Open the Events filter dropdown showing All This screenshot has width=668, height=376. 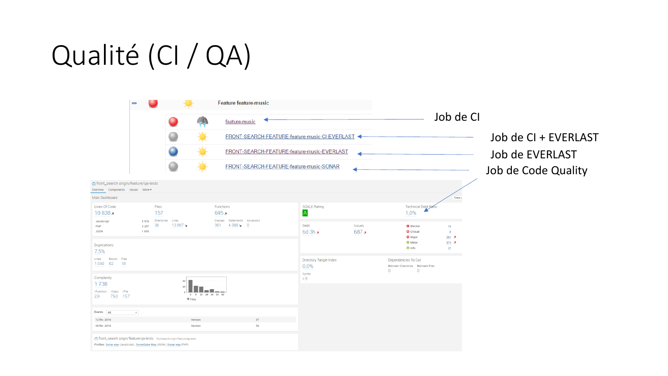(122, 312)
